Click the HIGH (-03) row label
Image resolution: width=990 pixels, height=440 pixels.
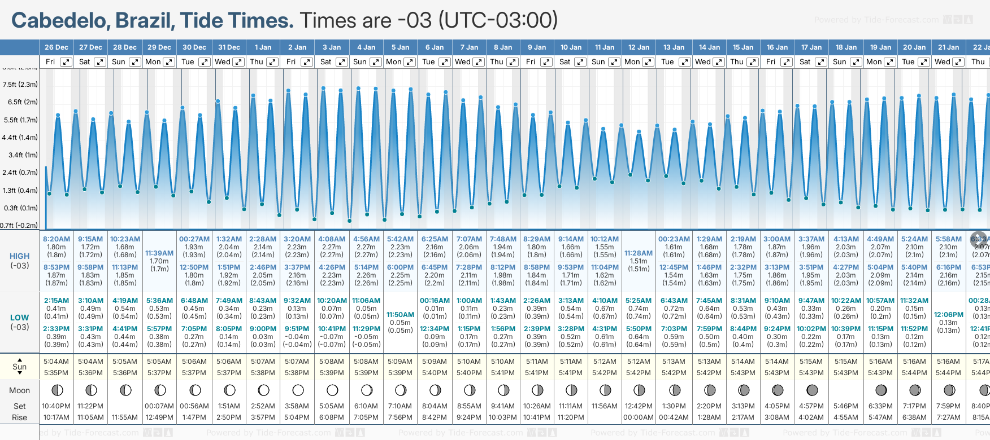[20, 260]
